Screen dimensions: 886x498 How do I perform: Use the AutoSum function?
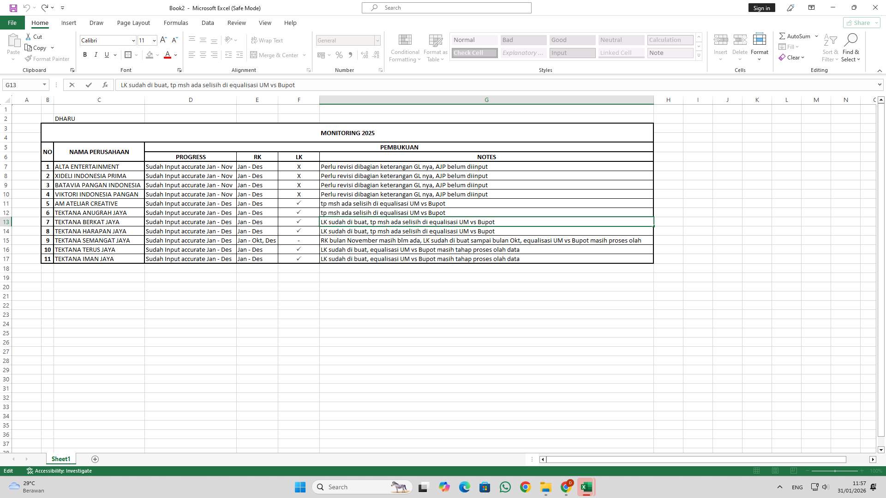point(796,36)
